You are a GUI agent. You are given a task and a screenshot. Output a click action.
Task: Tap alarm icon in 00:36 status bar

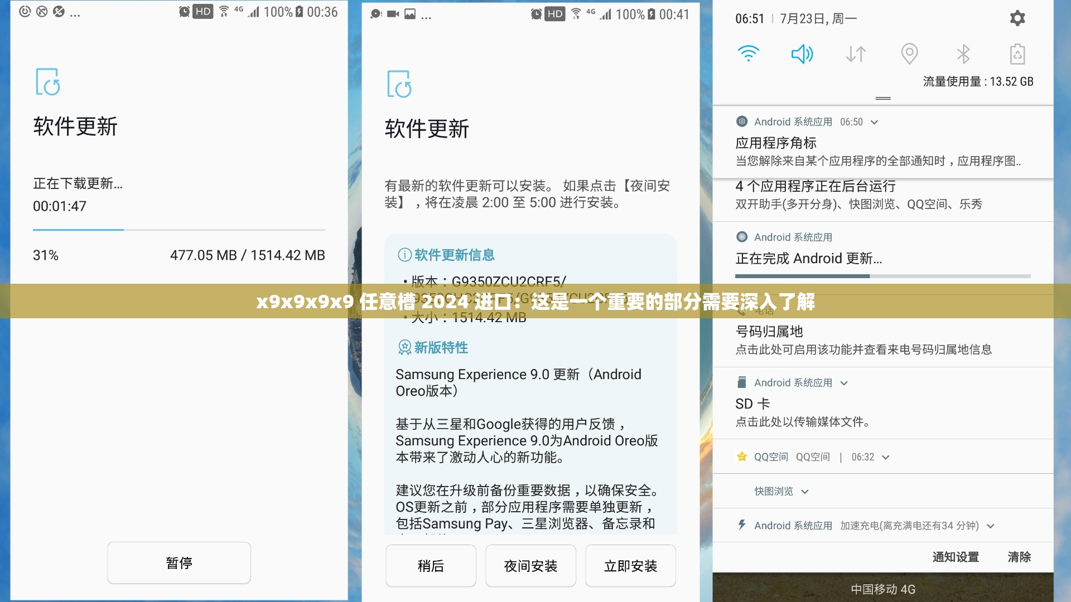click(x=184, y=12)
